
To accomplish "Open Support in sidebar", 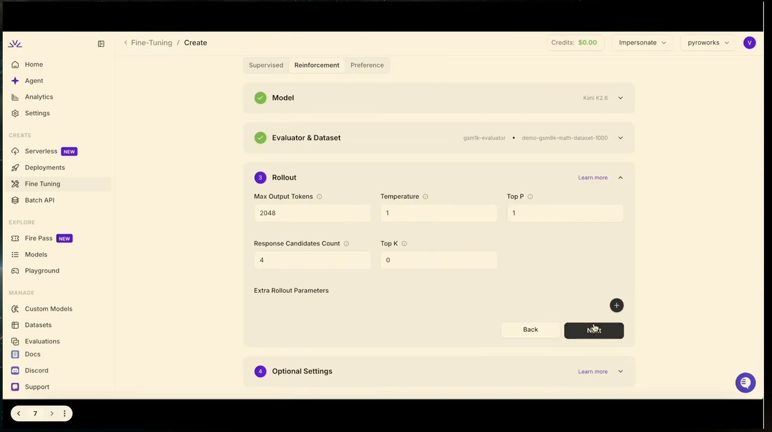I will 37,387.
